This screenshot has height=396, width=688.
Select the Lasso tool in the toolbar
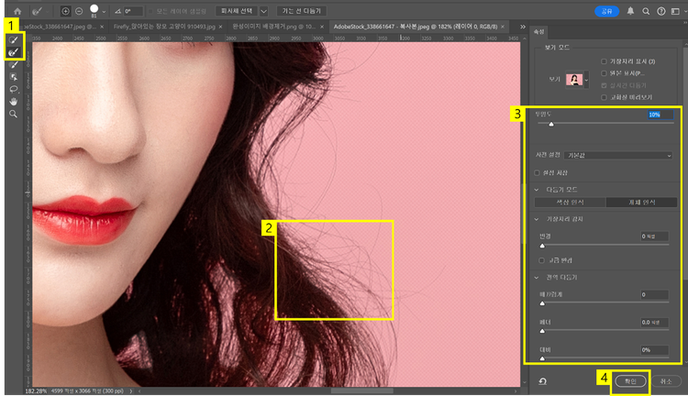tap(14, 89)
